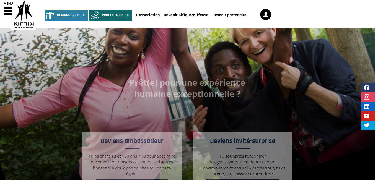Click the Kif Kif Vivre Ensemble logo
This screenshot has width=378, height=180.
(x=24, y=15)
